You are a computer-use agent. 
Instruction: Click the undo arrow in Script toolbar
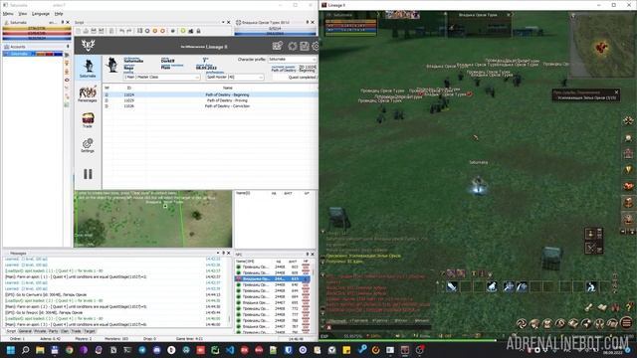[121, 31]
